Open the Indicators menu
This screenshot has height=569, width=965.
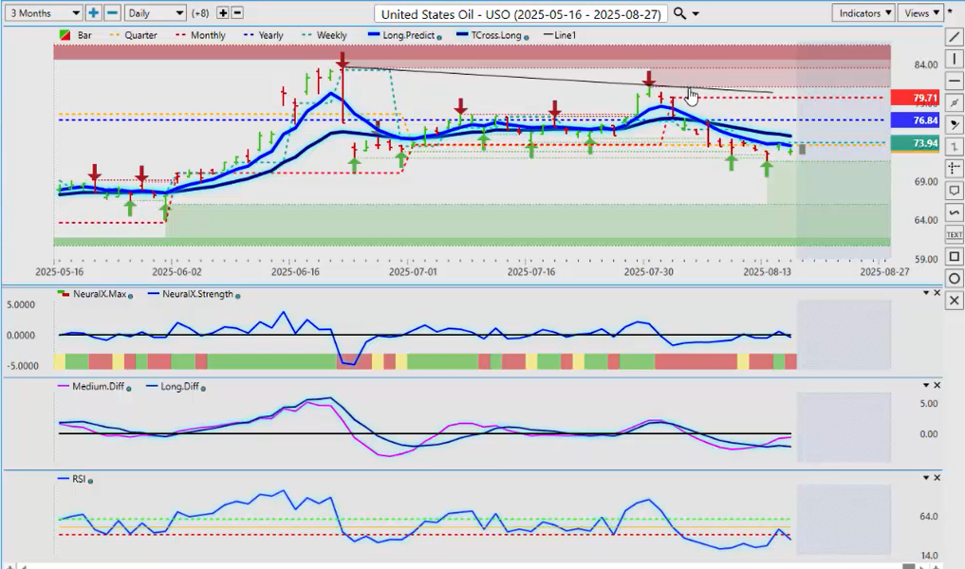pos(863,13)
